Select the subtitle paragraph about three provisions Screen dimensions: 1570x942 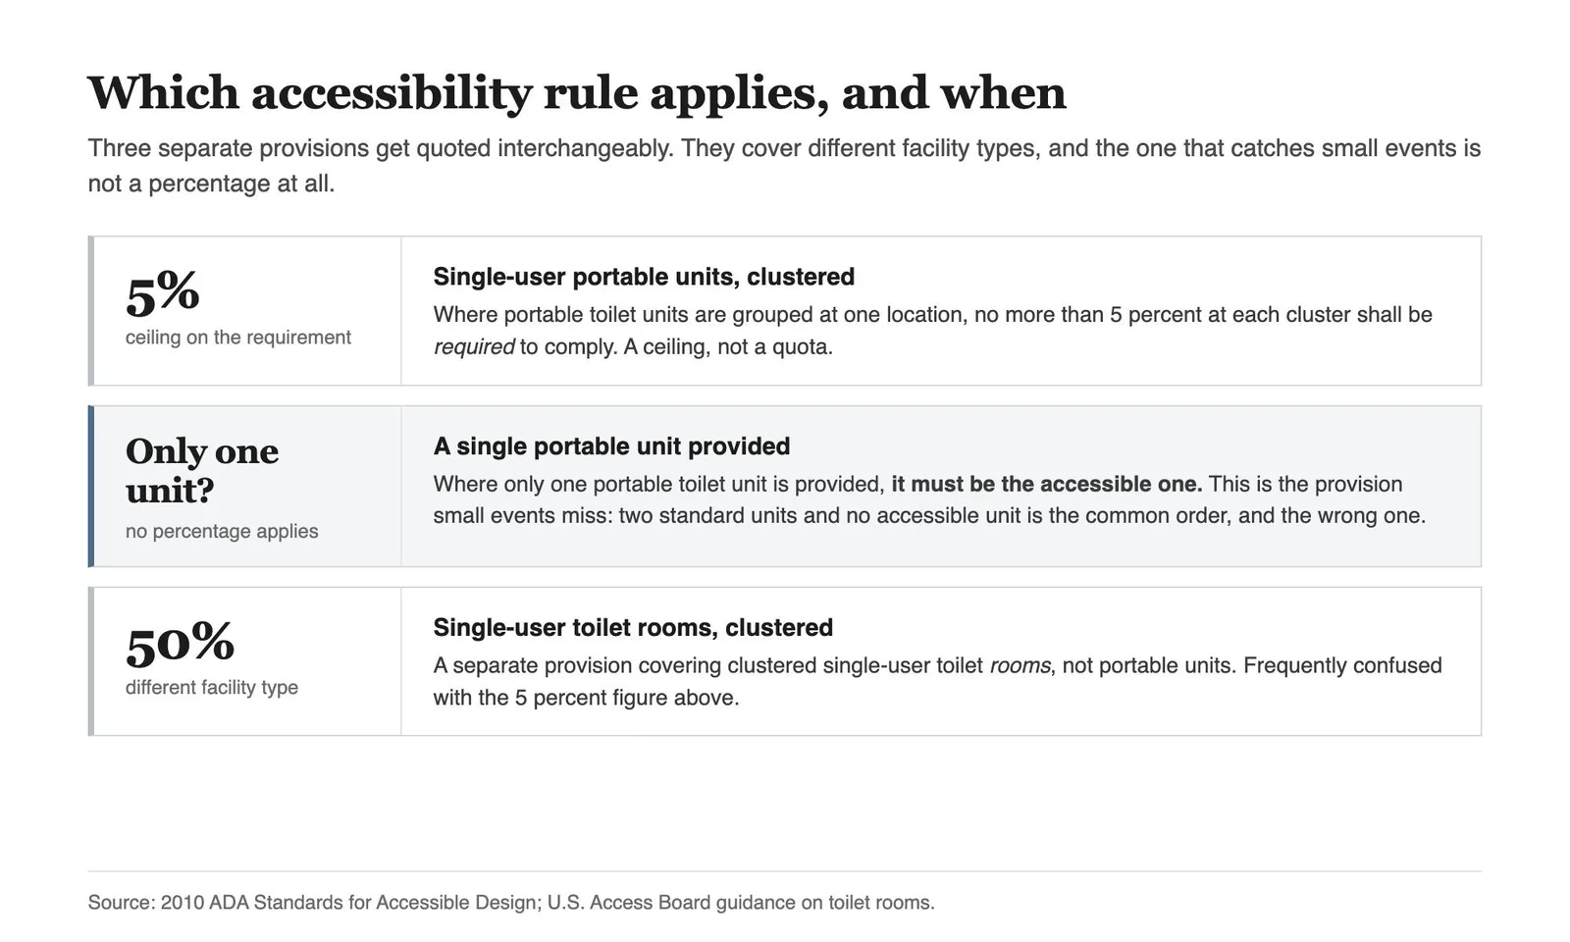(784, 166)
